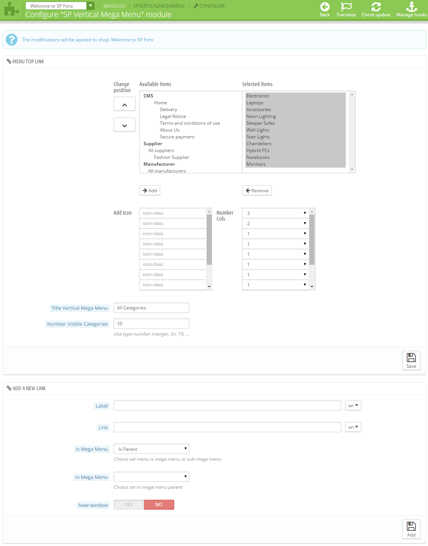This screenshot has height=546, width=428.
Task: Open language dropdown next to Label
Action: click(x=353, y=406)
